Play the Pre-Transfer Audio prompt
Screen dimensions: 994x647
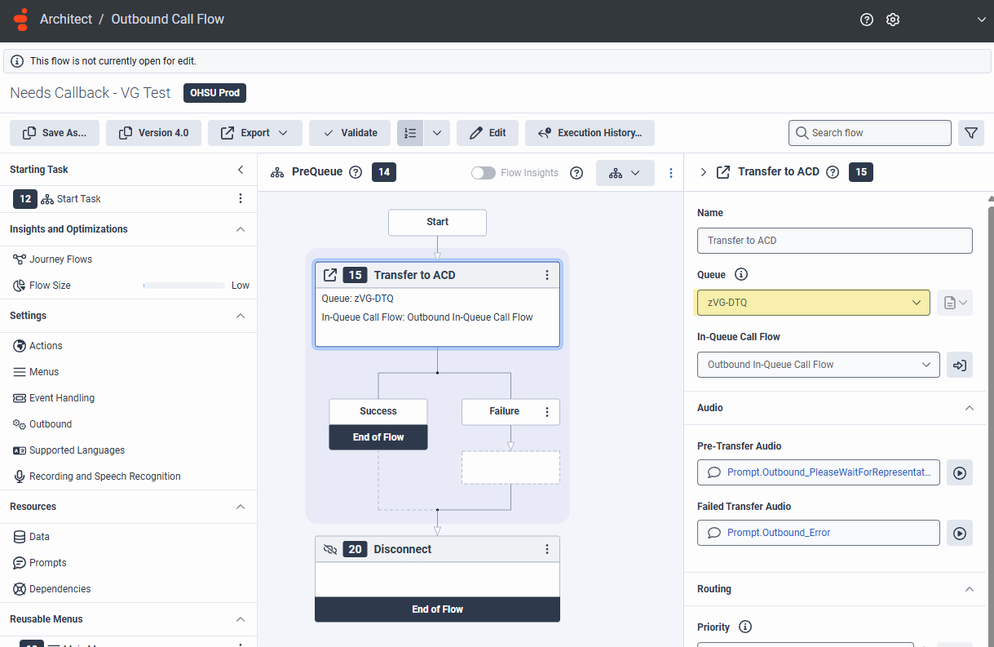pyautogui.click(x=960, y=472)
